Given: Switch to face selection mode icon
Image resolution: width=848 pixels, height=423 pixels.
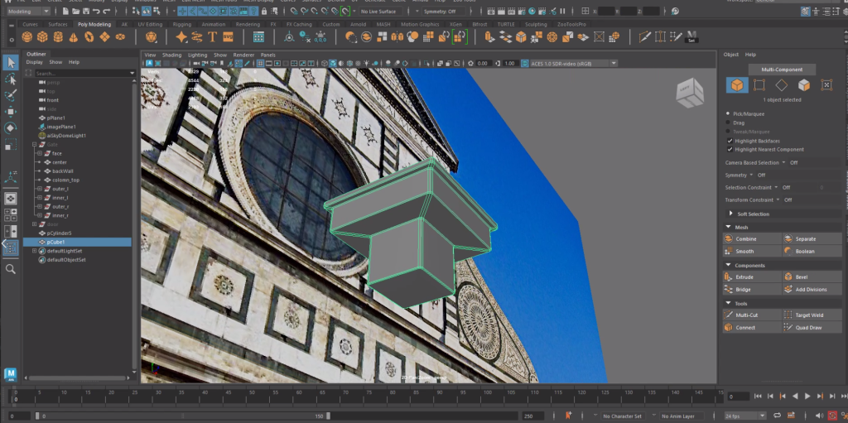Looking at the screenshot, I should (x=804, y=85).
